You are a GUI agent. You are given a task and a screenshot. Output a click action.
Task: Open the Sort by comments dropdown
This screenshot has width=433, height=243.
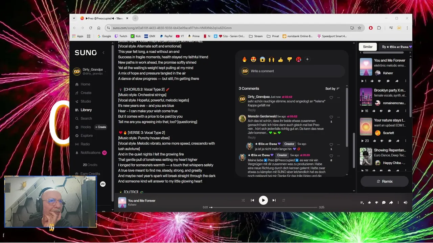pos(333,89)
